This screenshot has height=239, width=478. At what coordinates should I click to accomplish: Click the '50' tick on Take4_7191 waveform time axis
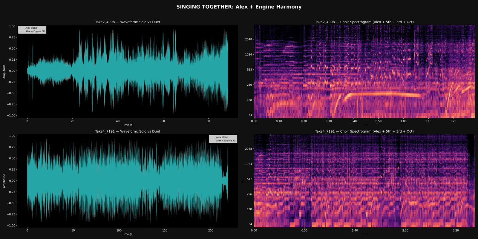click(73, 230)
